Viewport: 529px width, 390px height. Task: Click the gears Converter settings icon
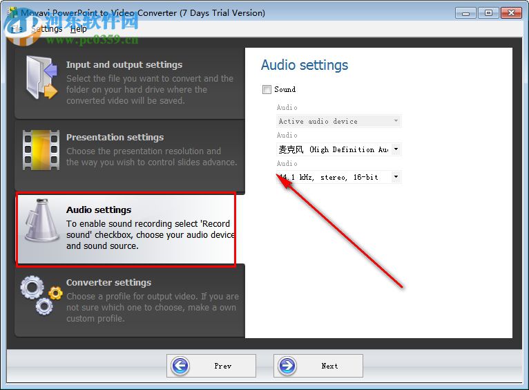click(41, 295)
